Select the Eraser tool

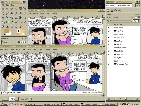21,22
